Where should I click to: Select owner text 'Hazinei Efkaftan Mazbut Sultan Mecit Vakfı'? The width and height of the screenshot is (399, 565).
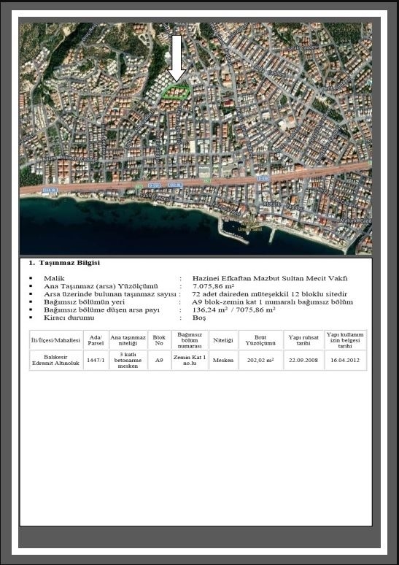270,279
